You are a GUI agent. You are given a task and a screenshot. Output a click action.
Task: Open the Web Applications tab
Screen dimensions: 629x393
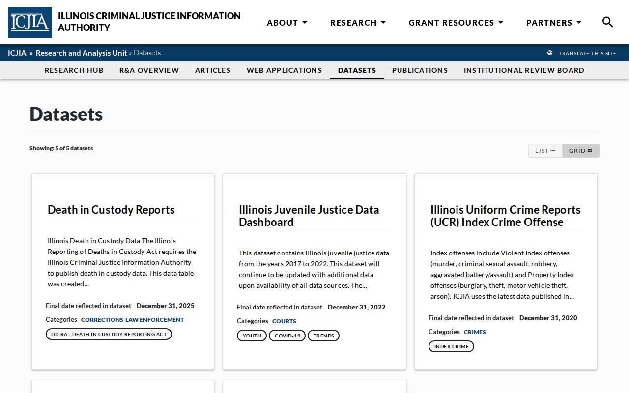285,70
